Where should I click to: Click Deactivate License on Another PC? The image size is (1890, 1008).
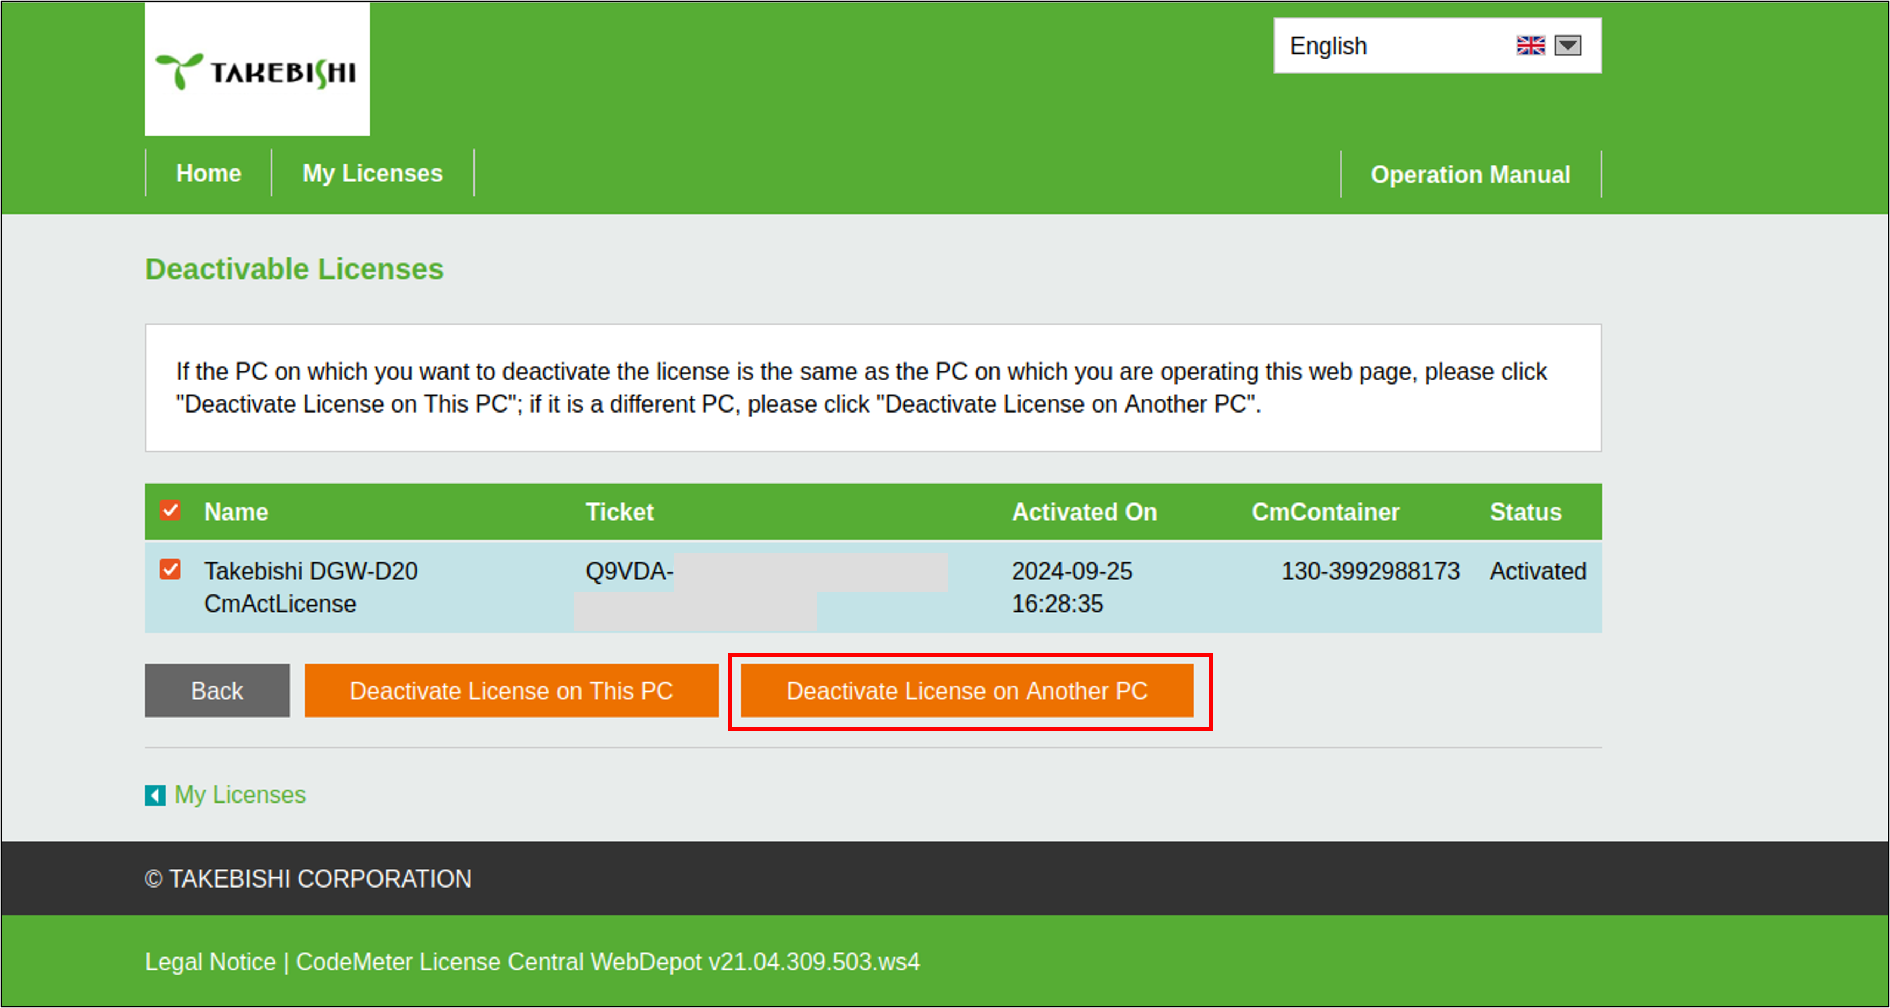point(966,690)
